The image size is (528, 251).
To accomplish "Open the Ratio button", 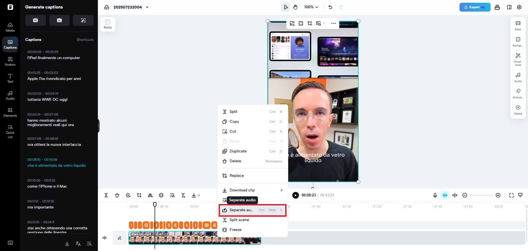I will pyautogui.click(x=108, y=24).
